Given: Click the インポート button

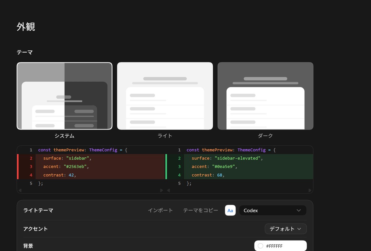Looking at the screenshot, I should click(x=160, y=211).
